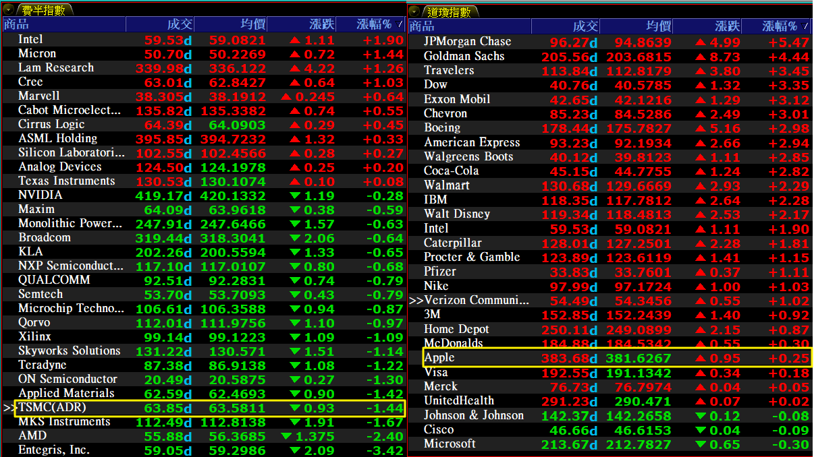Sort 費半指數 panel by 成交 column header

tap(160, 25)
